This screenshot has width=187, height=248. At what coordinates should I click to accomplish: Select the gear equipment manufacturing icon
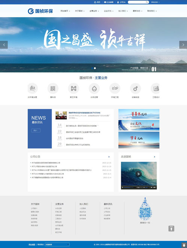pyautogui.click(x=135, y=88)
